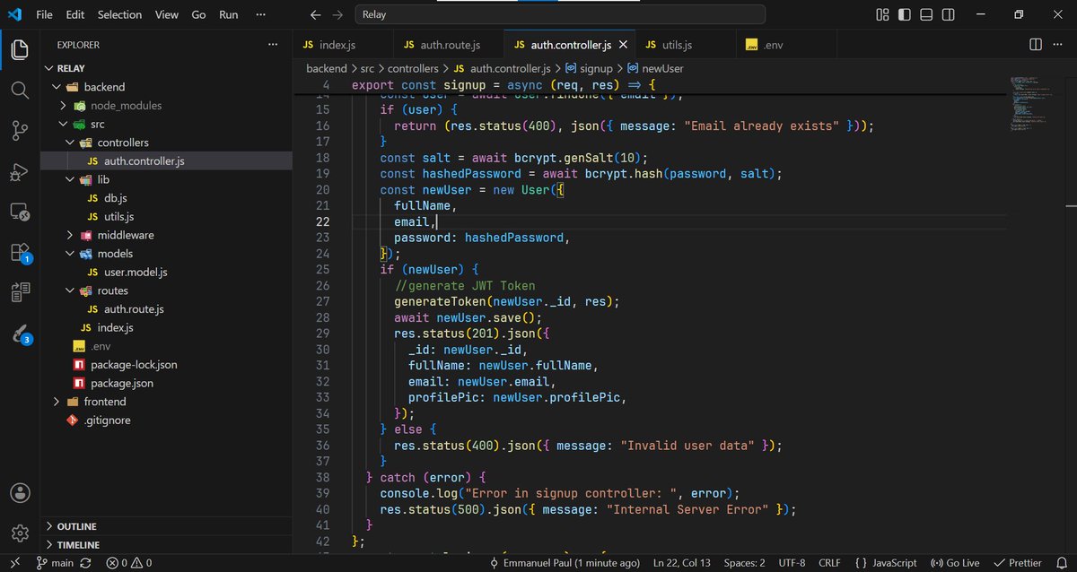Screen dimensions: 1077x572
Task: Click Ln 22, Col 13 in status bar
Action: [684, 563]
